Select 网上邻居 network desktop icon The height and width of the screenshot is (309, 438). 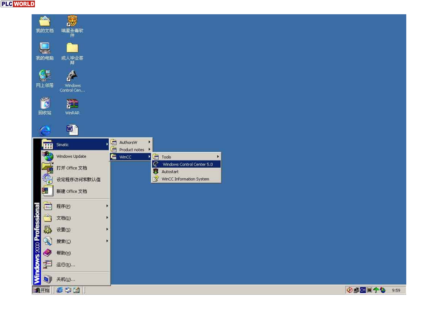(45, 79)
